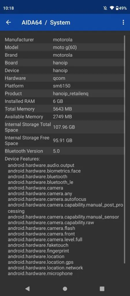Select the Model moto g(60) row

click(x=64, y=47)
